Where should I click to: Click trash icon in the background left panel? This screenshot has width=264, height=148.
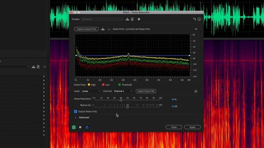[x=38, y=67]
